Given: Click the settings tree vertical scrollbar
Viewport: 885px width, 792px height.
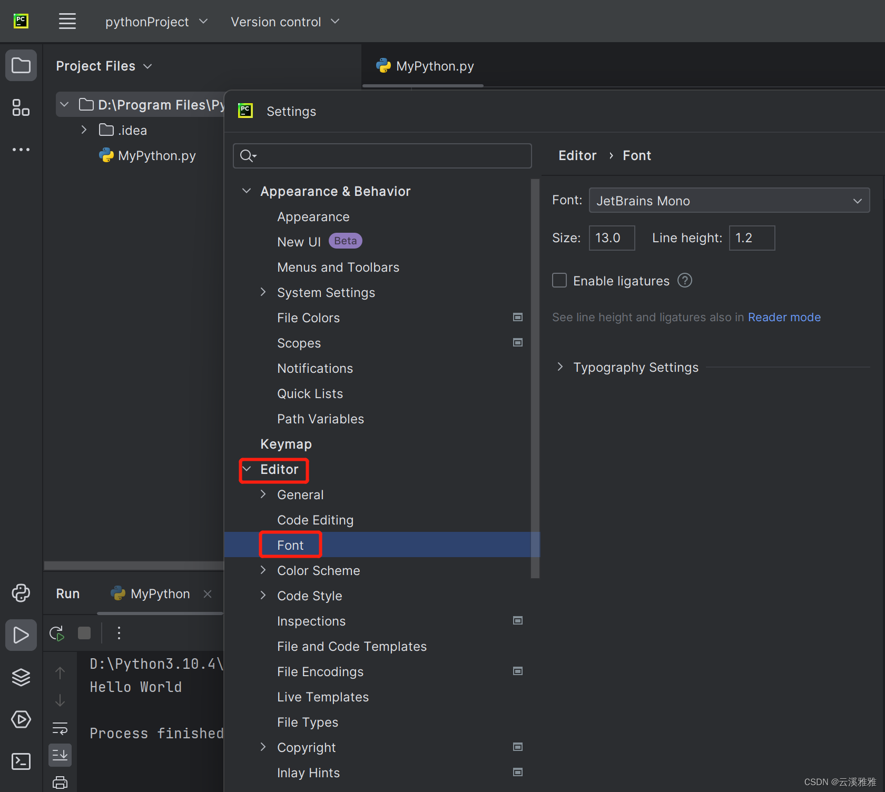Looking at the screenshot, I should [535, 378].
